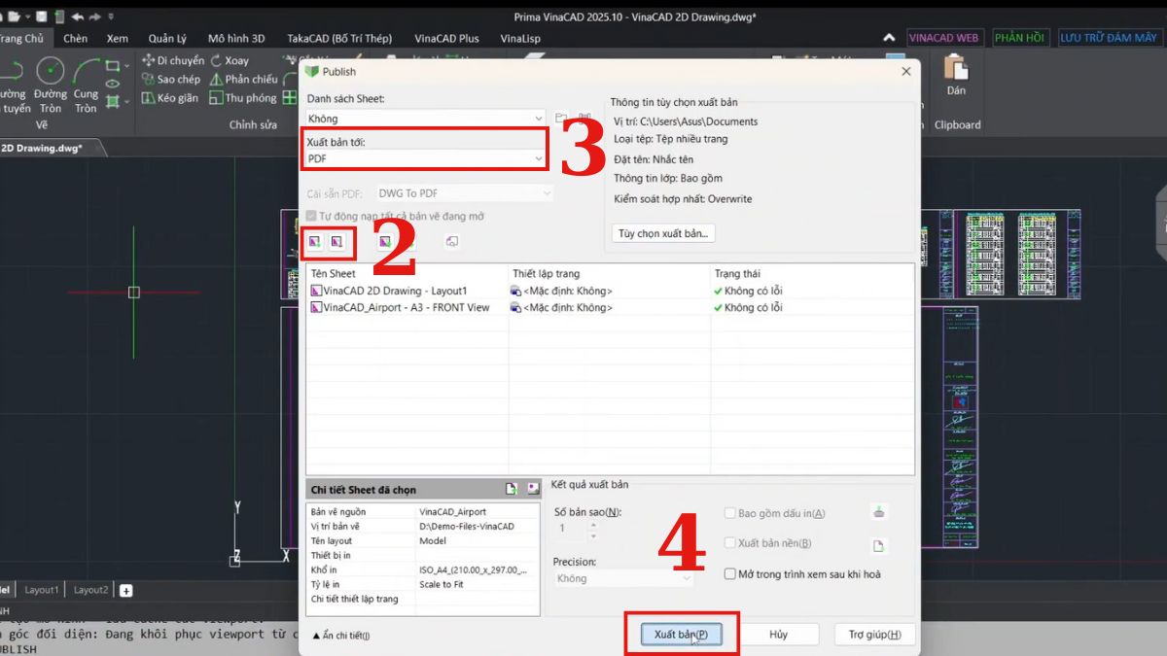Click the PHẢN HỒI feedback button
The width and height of the screenshot is (1167, 656).
coord(1019,38)
